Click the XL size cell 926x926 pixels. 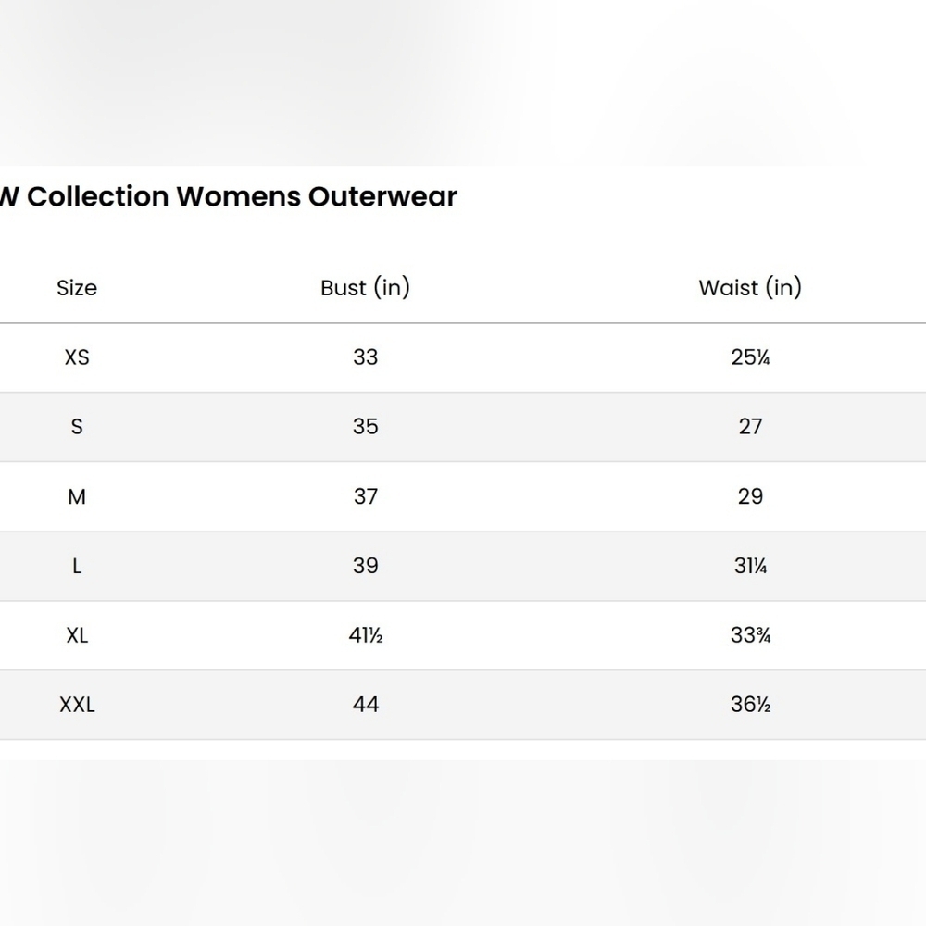tap(77, 635)
